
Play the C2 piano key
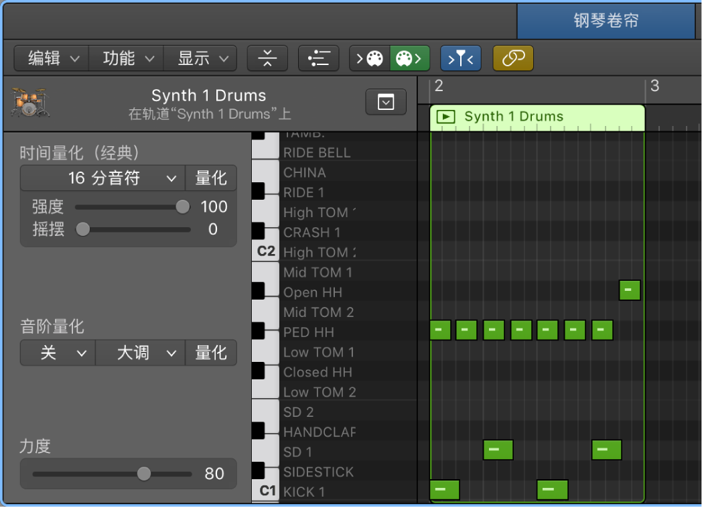pyautogui.click(x=265, y=251)
